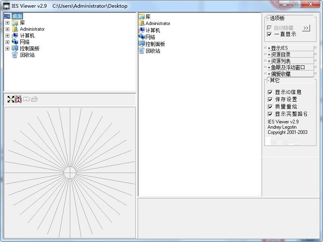Expand the 计算机 node in the left tree

click(x=7, y=36)
